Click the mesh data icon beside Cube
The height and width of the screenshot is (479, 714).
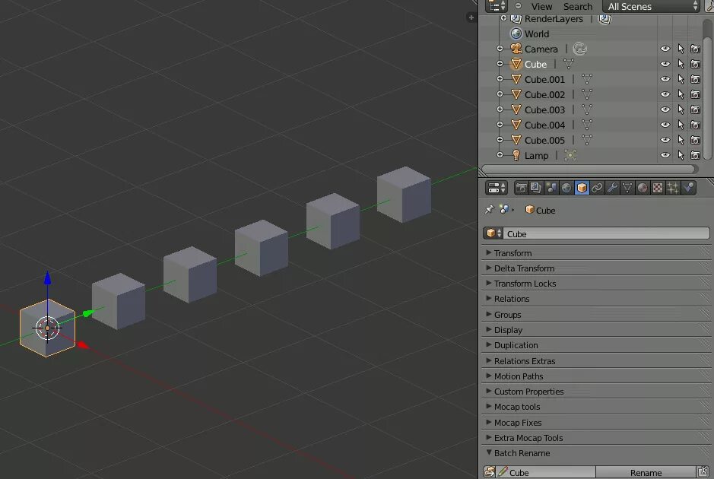point(569,64)
